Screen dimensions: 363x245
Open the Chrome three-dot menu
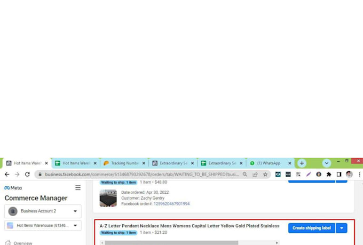(x=359, y=175)
